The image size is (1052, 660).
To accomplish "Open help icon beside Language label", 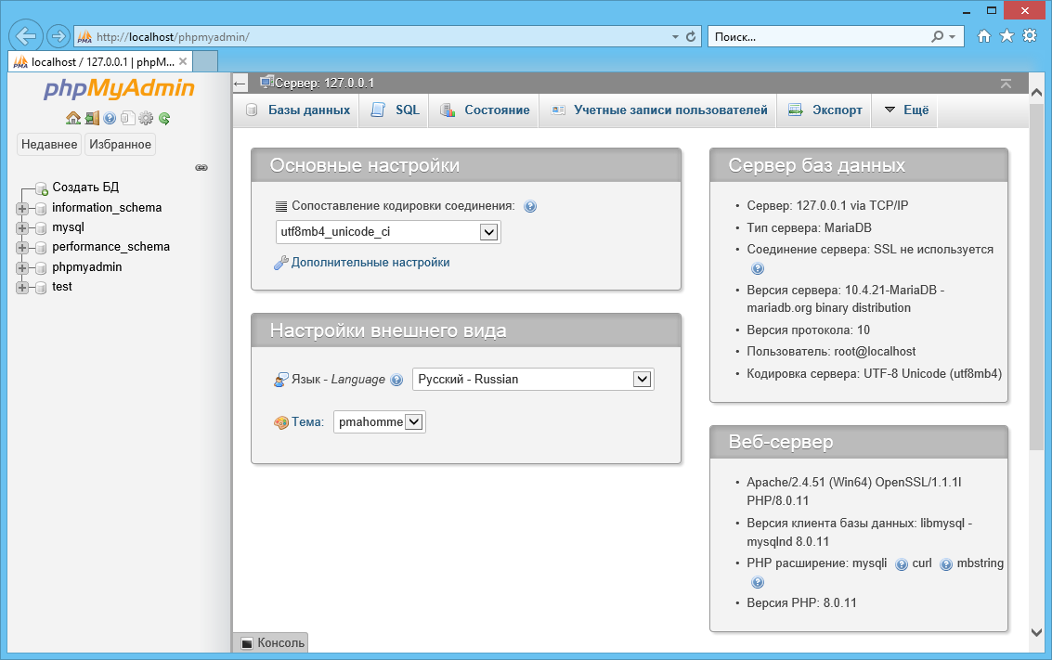I will coord(396,381).
